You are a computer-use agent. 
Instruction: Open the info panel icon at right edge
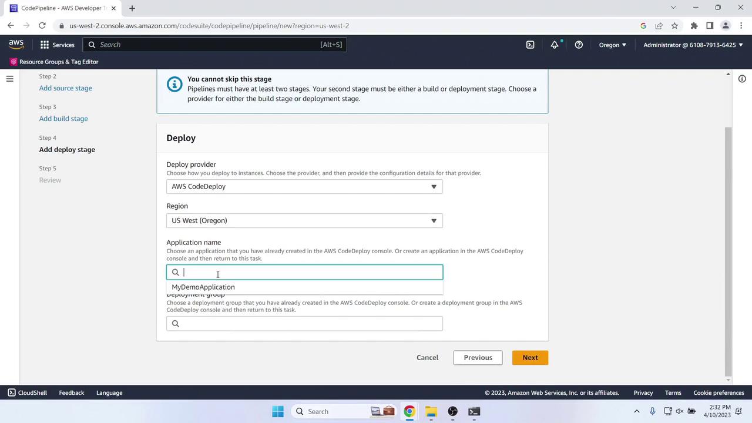tap(742, 79)
